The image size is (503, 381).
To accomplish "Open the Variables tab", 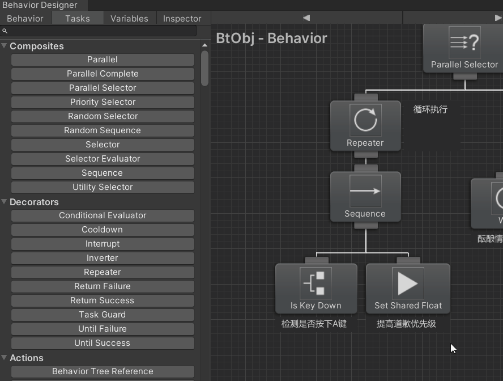I will click(x=129, y=18).
